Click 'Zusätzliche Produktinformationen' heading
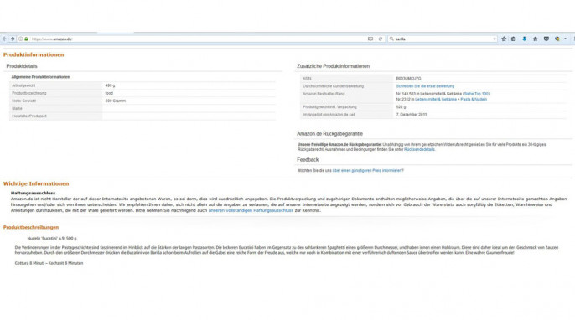The height and width of the screenshot is (320, 575). [333, 66]
